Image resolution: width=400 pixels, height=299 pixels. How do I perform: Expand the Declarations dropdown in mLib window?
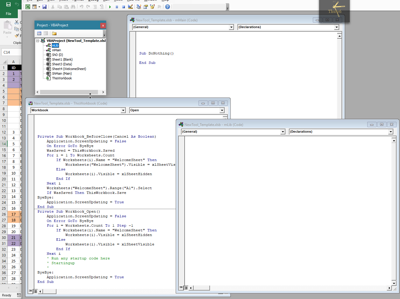391,132
